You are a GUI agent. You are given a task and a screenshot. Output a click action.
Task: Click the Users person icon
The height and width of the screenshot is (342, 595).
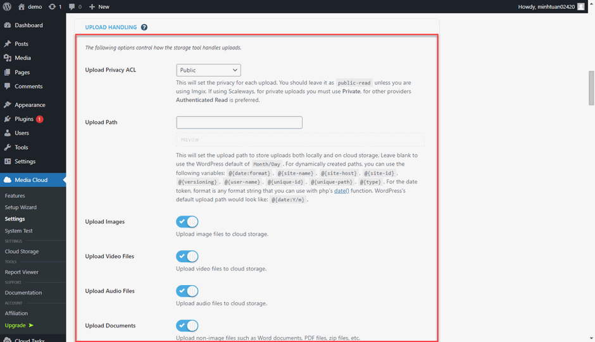point(8,133)
